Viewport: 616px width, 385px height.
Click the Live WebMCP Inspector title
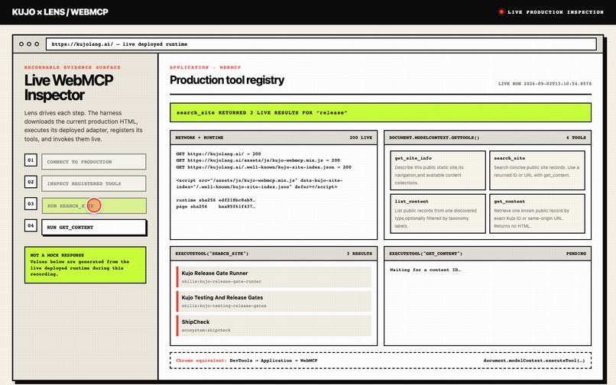pos(69,88)
